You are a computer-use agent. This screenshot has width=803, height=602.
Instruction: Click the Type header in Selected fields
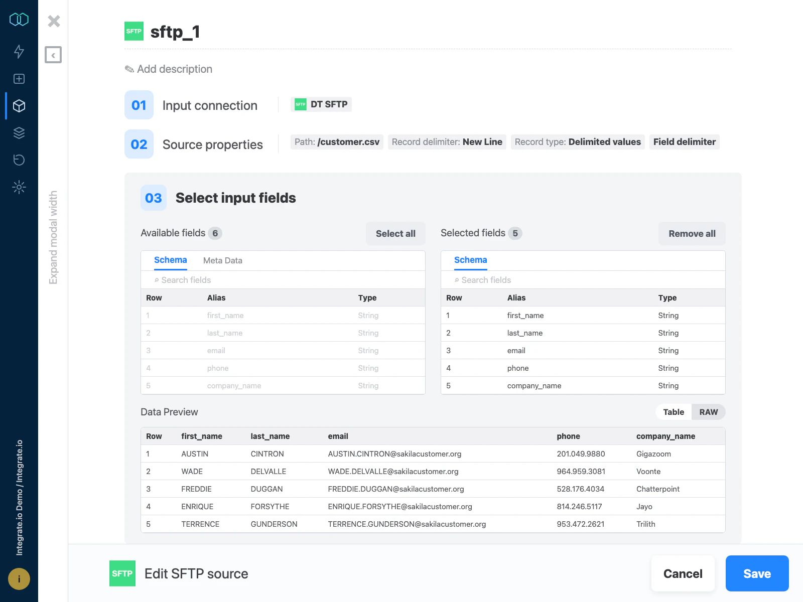[x=667, y=298]
